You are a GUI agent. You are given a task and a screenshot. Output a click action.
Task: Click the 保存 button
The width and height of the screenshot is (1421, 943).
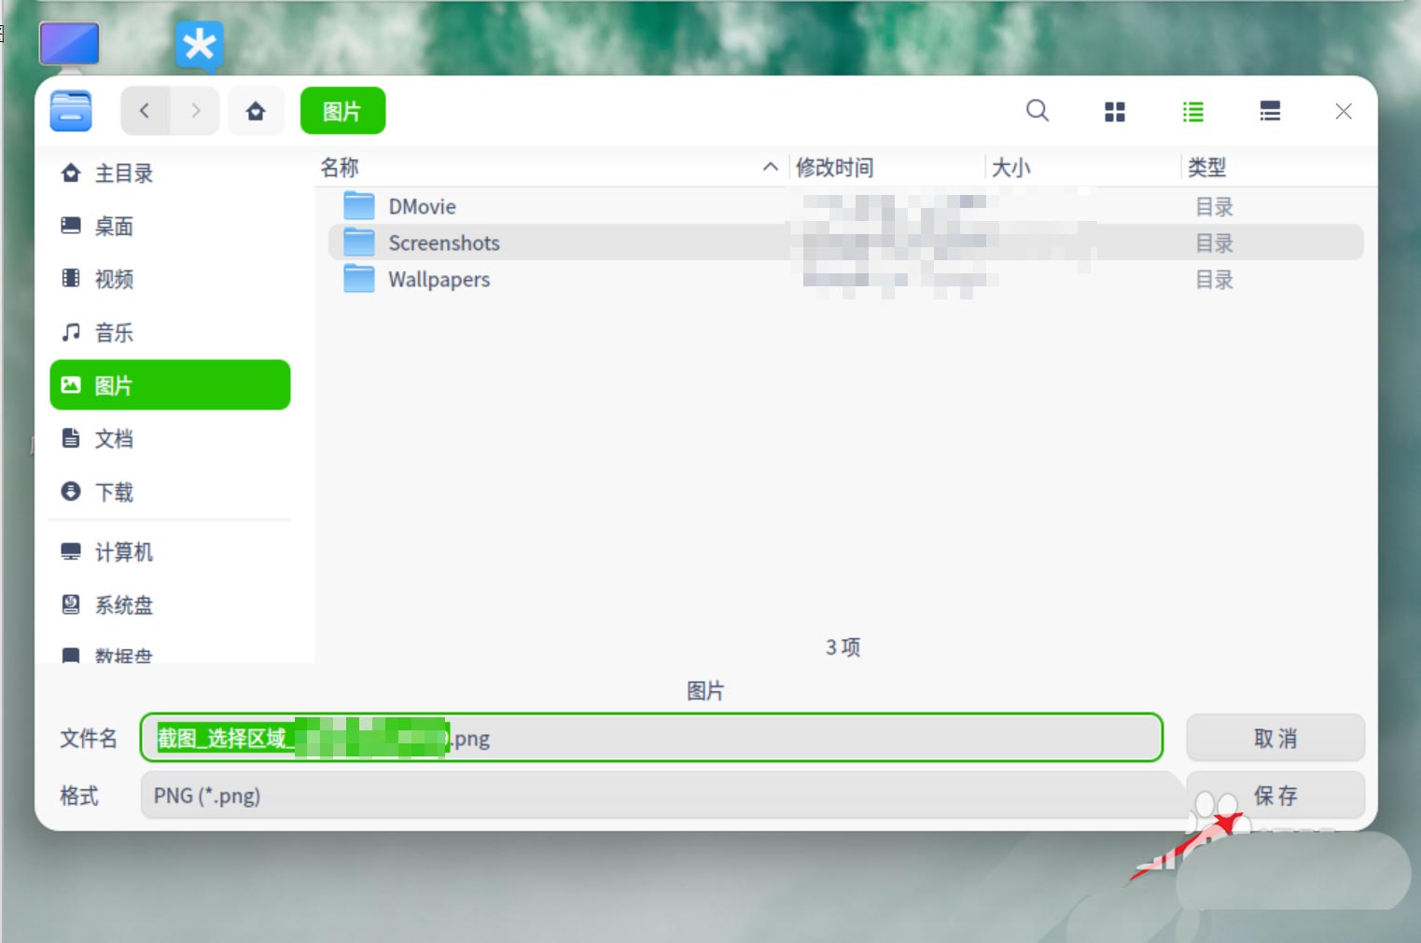1275,796
